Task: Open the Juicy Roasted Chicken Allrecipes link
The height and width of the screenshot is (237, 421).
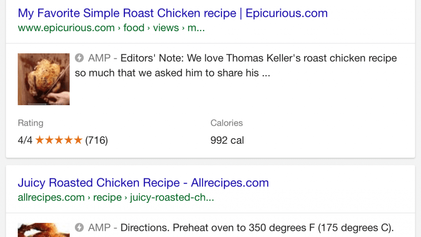Action: point(143,183)
